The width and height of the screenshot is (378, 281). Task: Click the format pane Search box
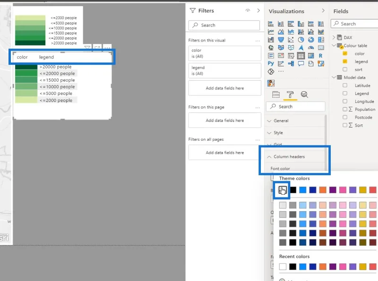coord(296,107)
